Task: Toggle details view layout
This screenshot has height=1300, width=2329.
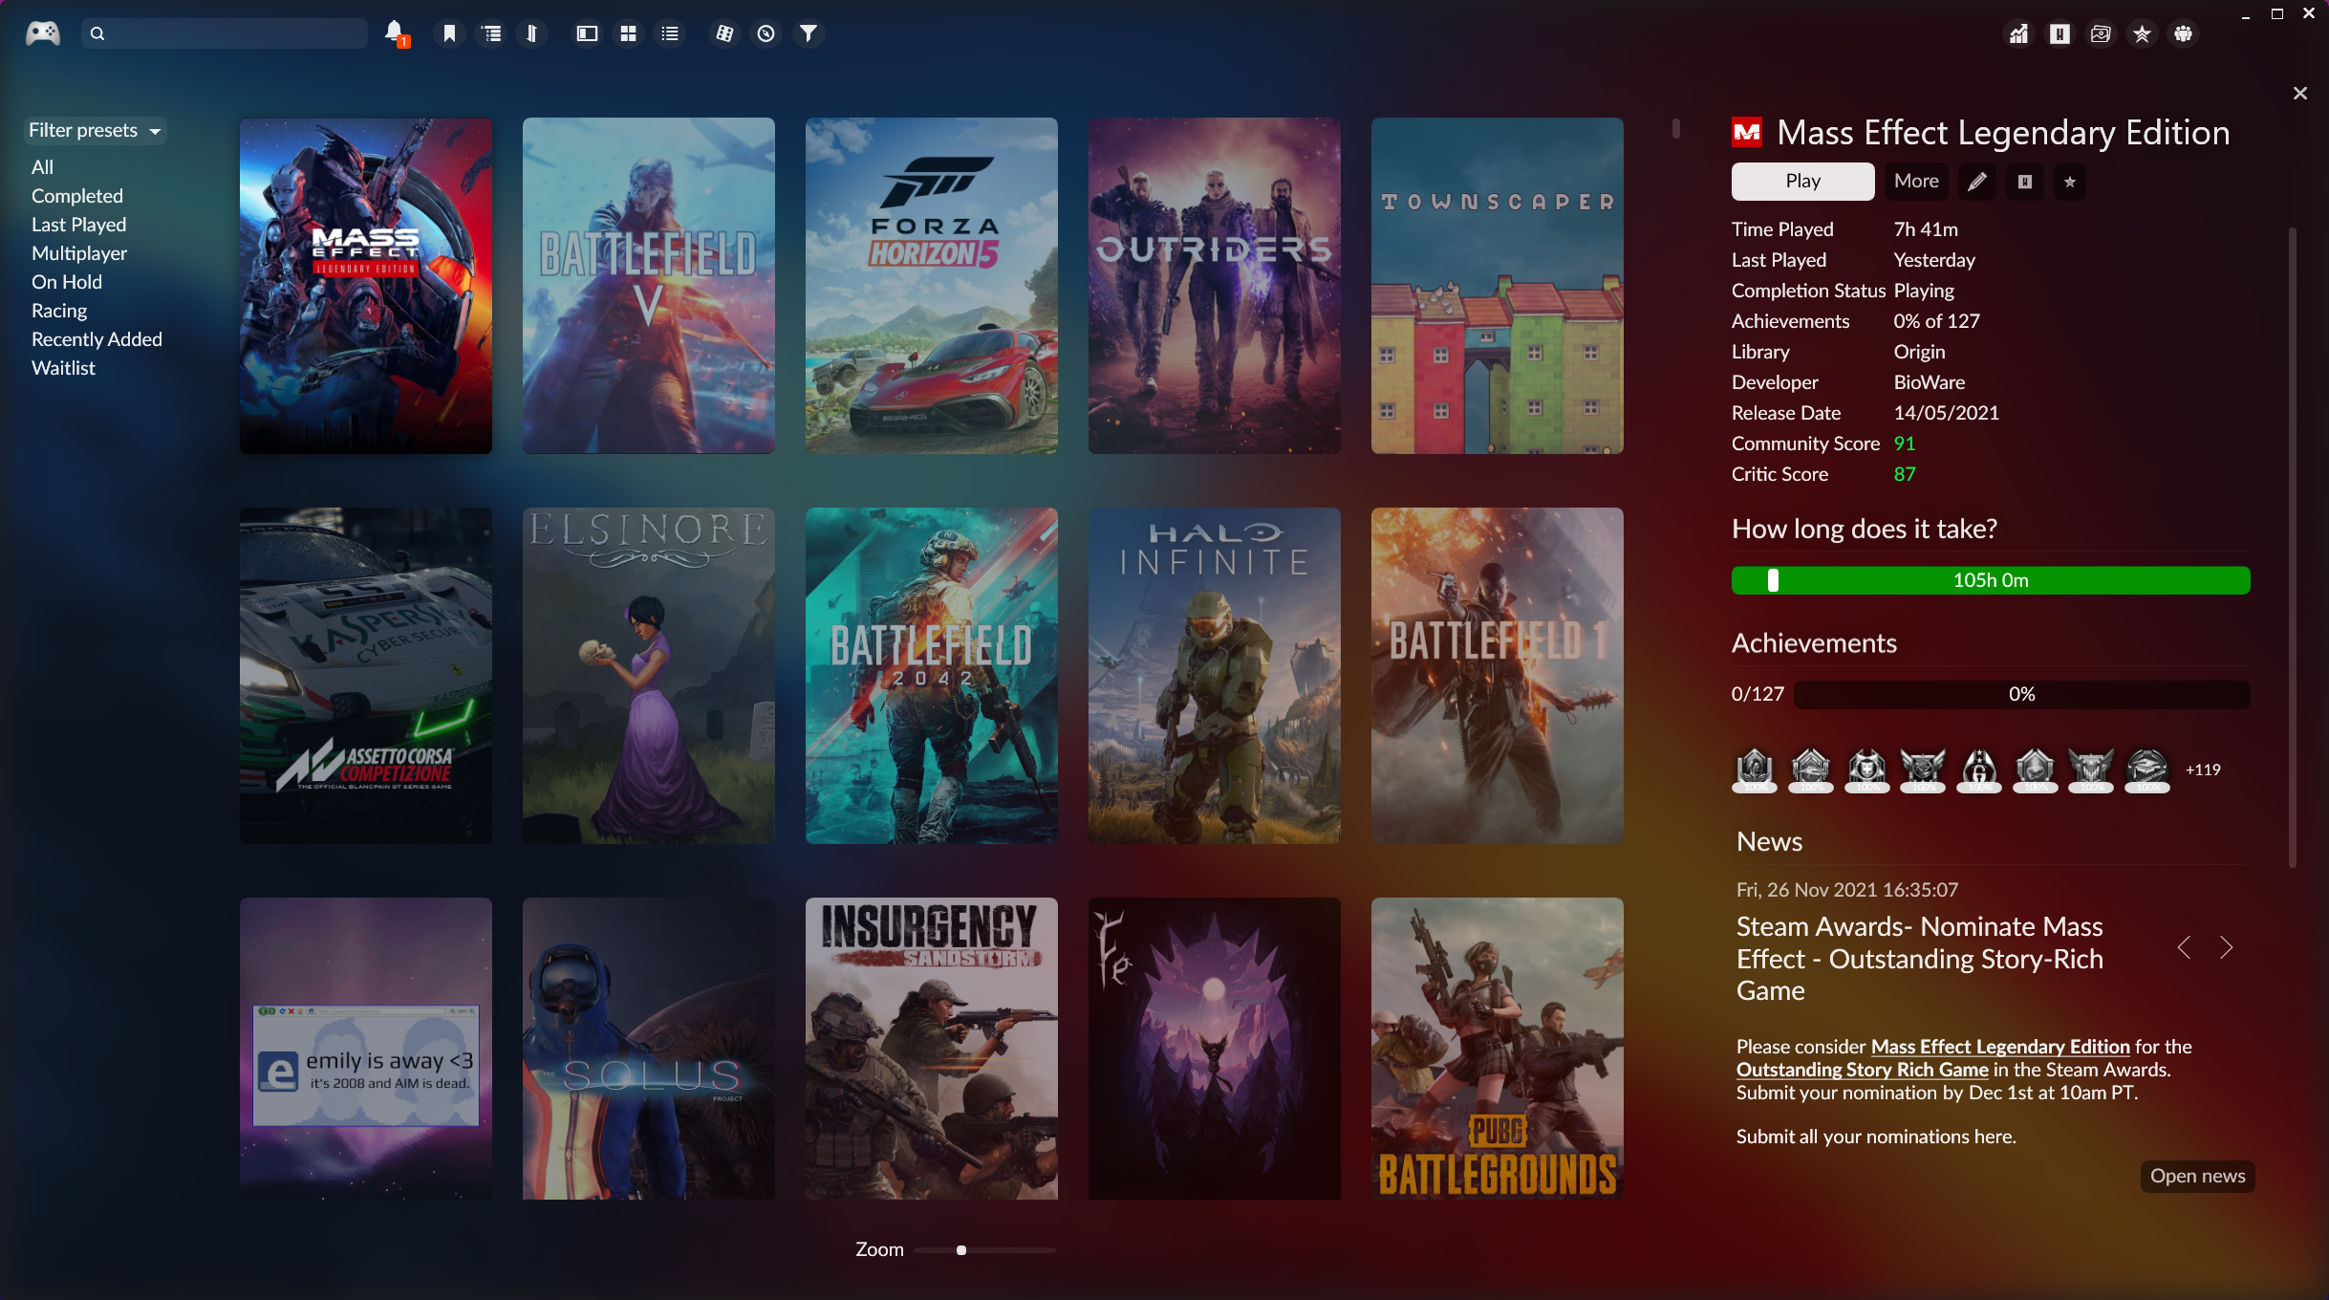Action: coord(587,33)
